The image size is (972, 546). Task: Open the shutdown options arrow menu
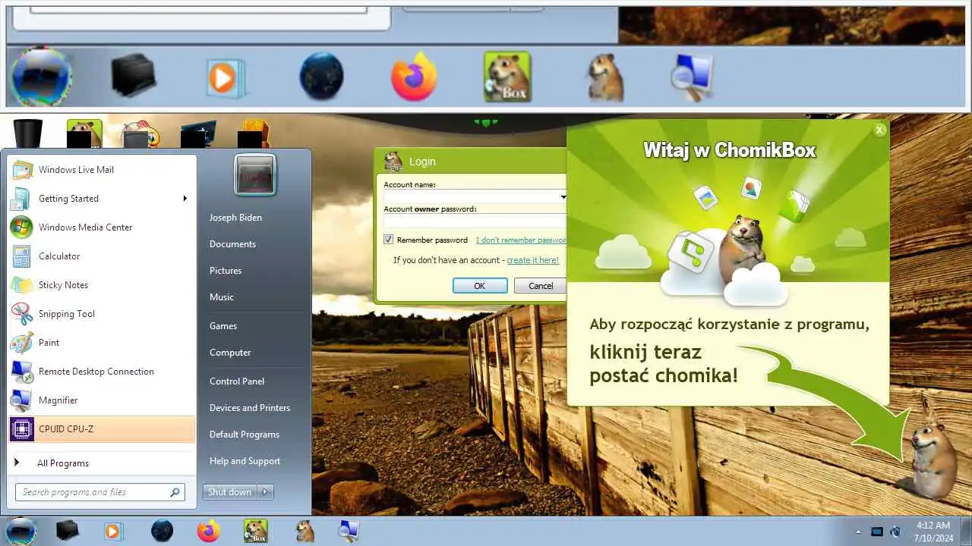[x=265, y=492]
